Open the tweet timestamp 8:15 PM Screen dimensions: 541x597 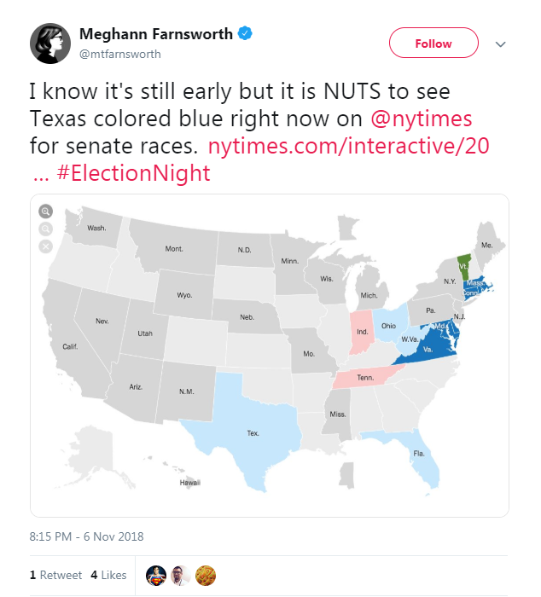pyautogui.click(x=86, y=536)
